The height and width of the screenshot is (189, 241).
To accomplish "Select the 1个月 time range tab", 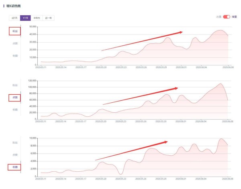I will tap(25, 18).
